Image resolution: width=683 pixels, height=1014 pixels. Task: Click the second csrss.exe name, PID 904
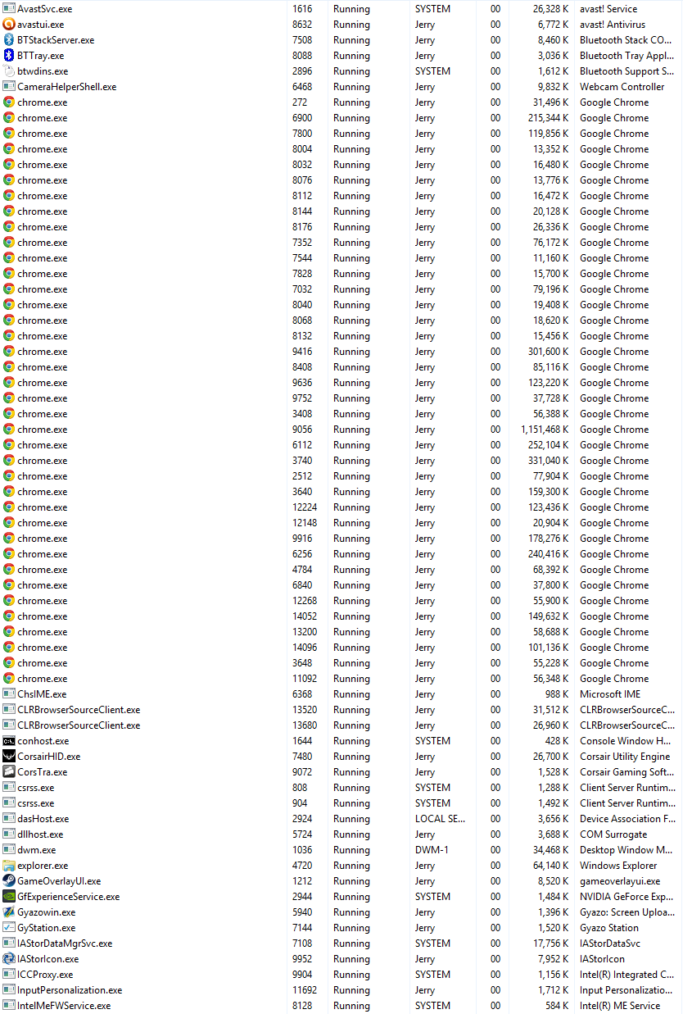coord(35,803)
